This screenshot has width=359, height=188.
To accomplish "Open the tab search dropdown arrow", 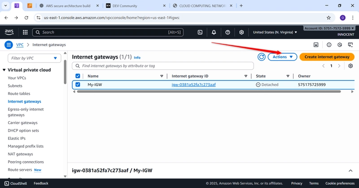I will pyautogui.click(x=5, y=6).
